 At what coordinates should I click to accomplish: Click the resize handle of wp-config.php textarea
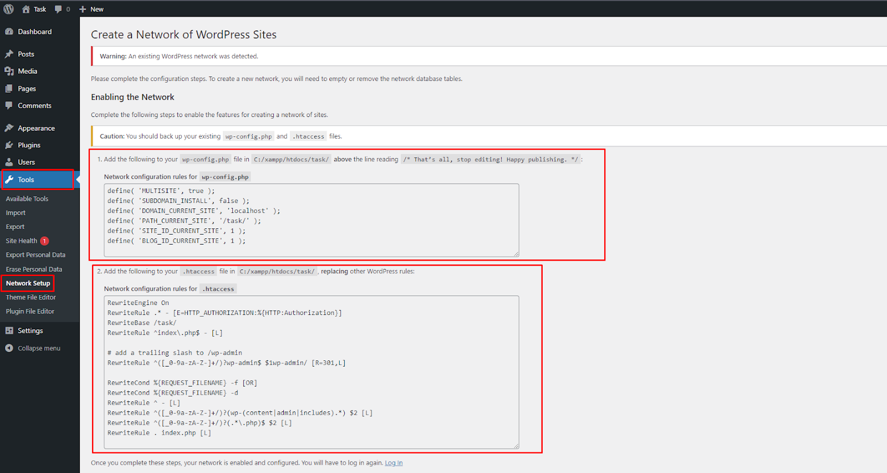516,253
